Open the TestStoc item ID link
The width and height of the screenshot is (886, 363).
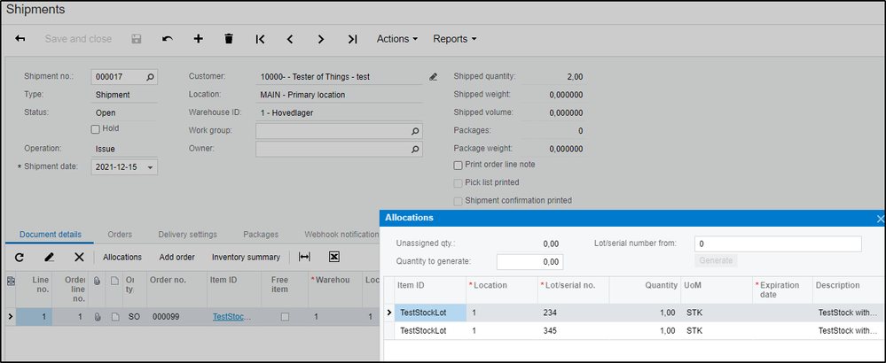pos(232,316)
